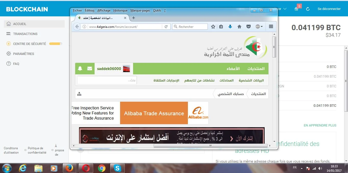
Task: Click the security center progress bar
Action: 55,44
